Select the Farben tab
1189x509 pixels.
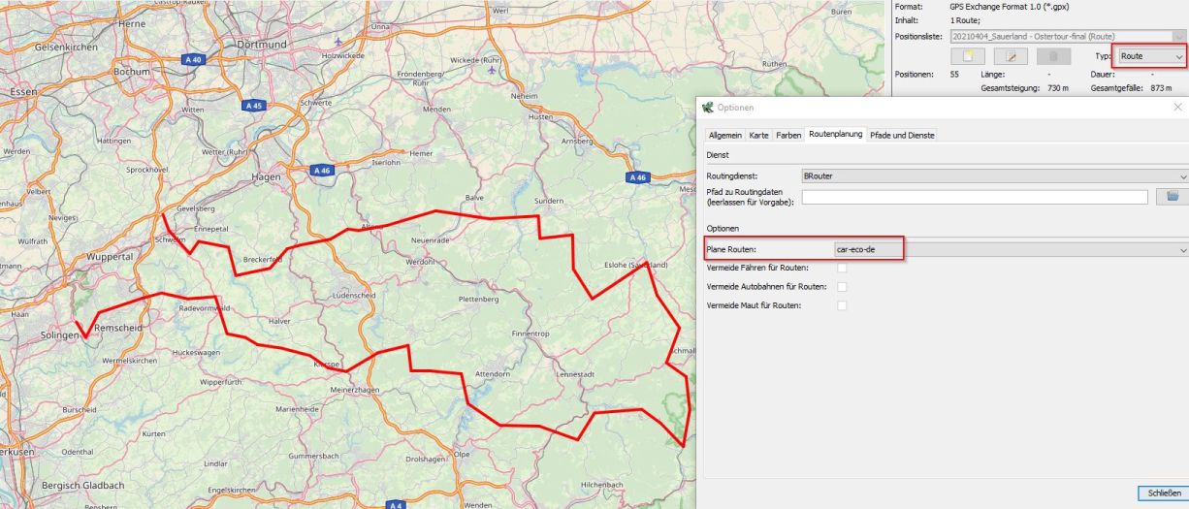(x=788, y=135)
